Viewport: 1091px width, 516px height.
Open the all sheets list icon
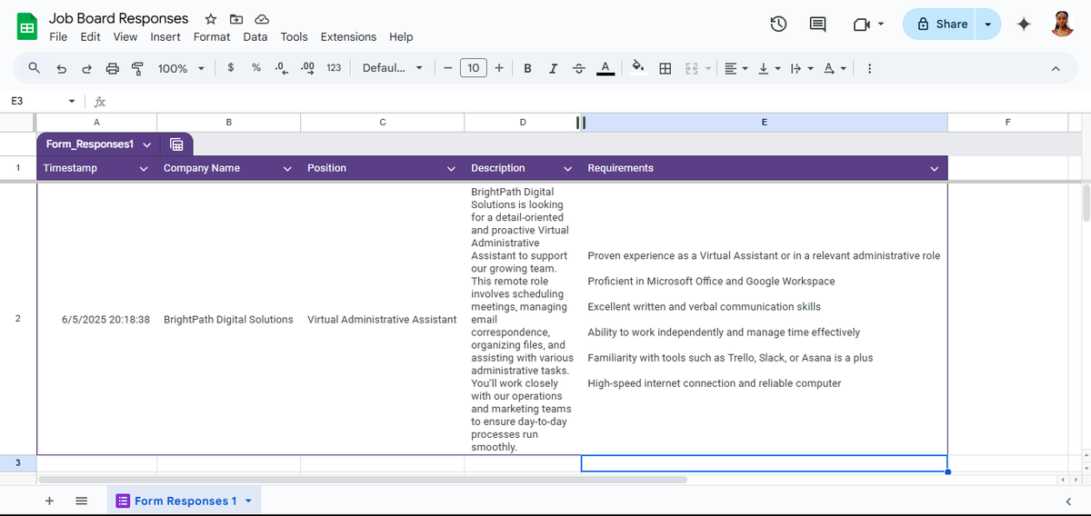pos(81,501)
